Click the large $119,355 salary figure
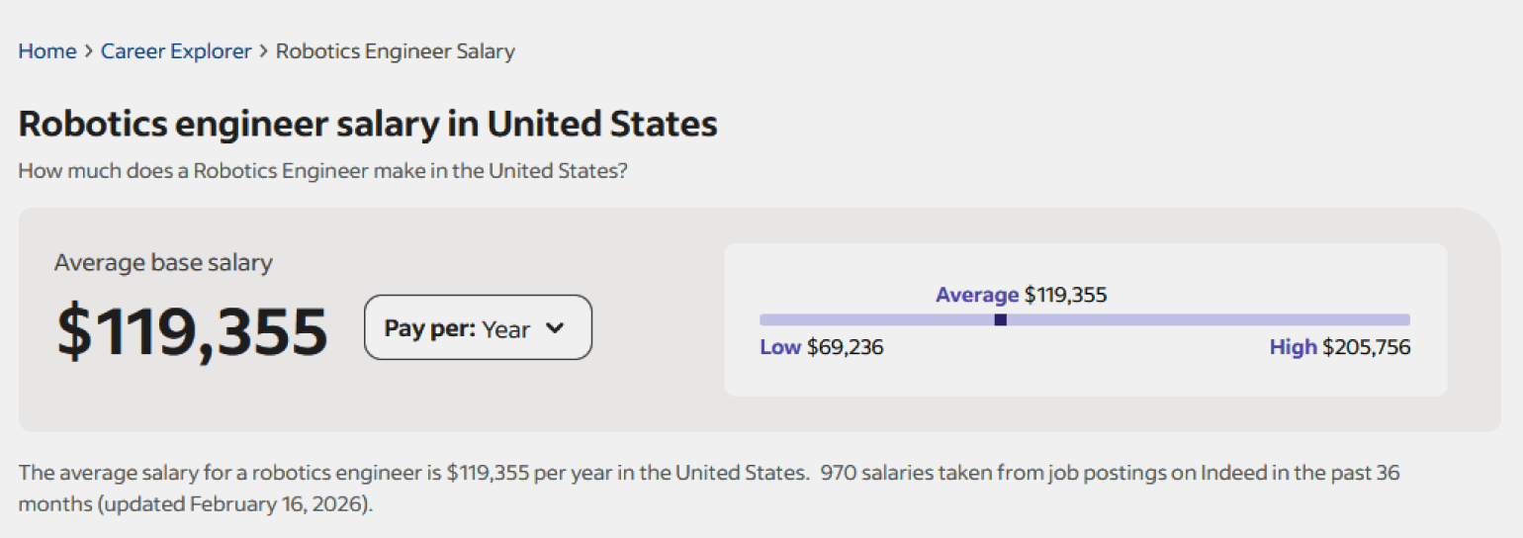This screenshot has width=1523, height=538. click(192, 331)
